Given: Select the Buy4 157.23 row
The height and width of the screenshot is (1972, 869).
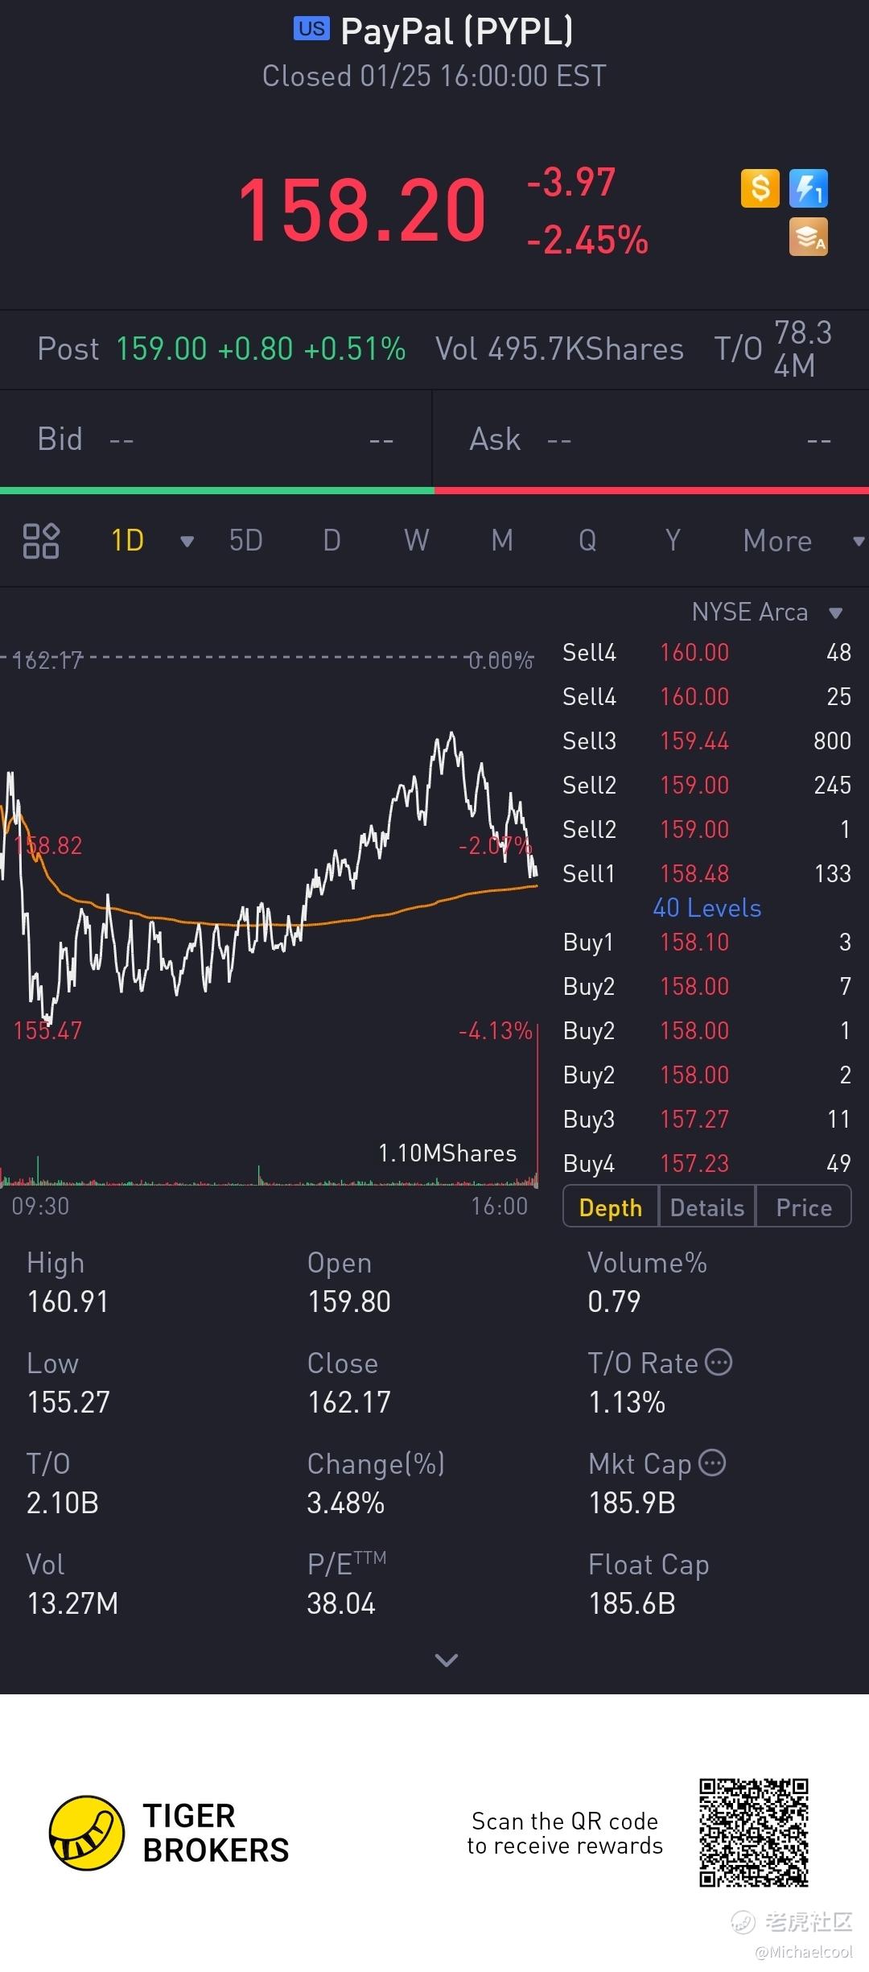Looking at the screenshot, I should coord(706,1163).
